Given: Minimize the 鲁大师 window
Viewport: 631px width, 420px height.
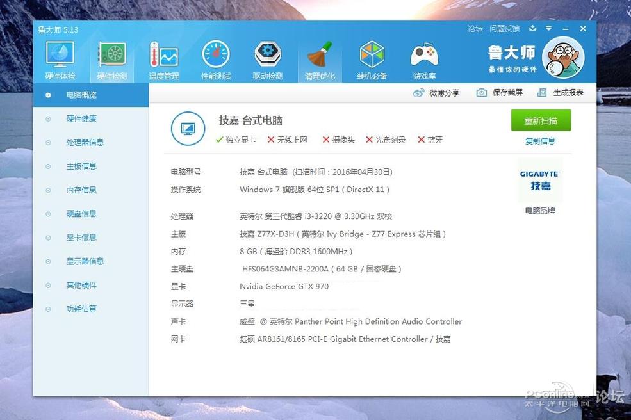Looking at the screenshot, I should tap(566, 29).
